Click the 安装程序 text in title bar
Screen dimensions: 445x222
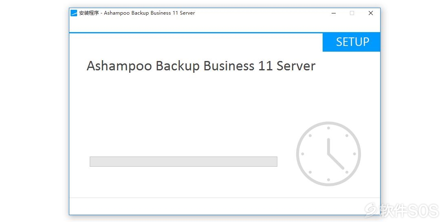click(x=89, y=13)
